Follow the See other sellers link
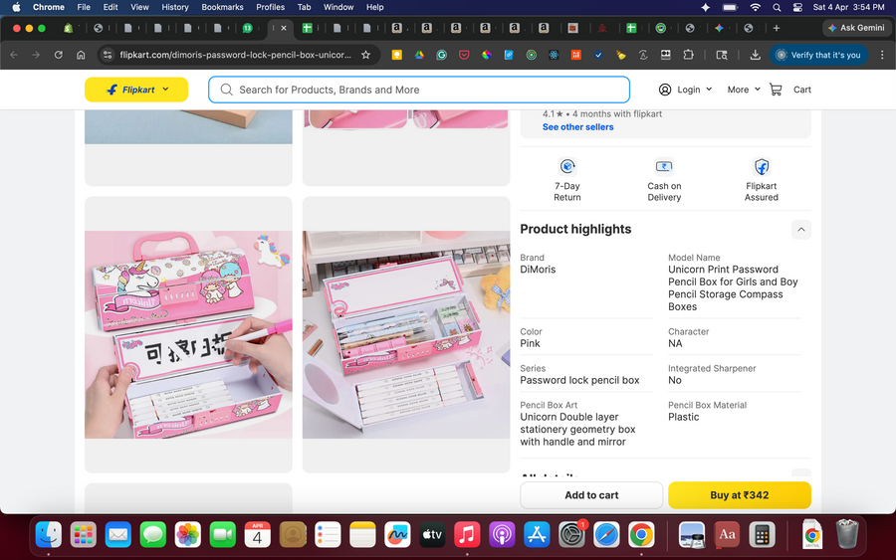This screenshot has height=560, width=896. 577,126
